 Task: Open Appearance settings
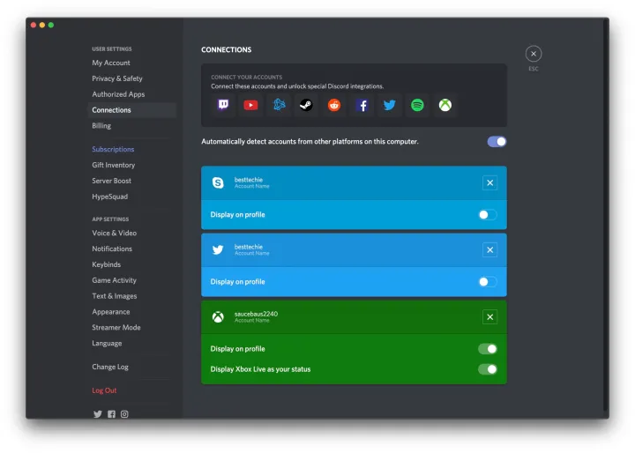point(131,312)
